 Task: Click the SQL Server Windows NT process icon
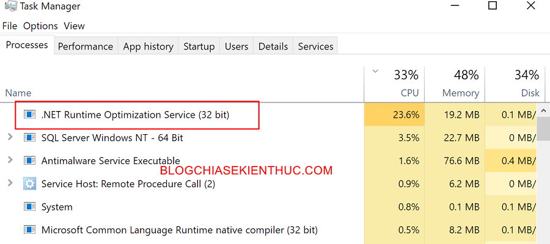click(29, 137)
